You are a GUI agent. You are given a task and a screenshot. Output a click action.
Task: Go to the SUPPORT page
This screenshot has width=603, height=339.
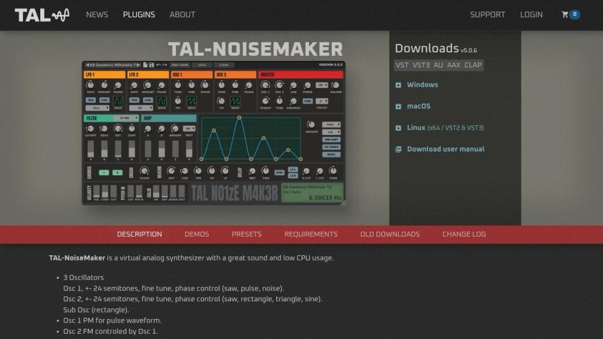point(487,14)
